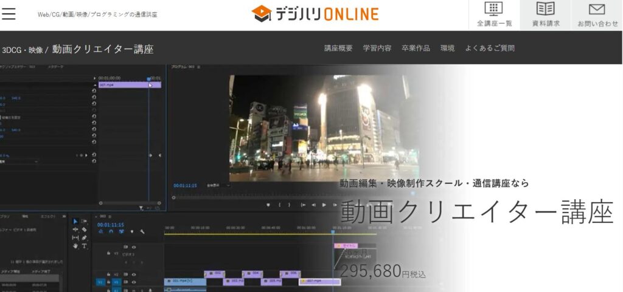Click the timeline playhead marker on the ruler
Viewport: 623px width, 292px height.
click(333, 230)
